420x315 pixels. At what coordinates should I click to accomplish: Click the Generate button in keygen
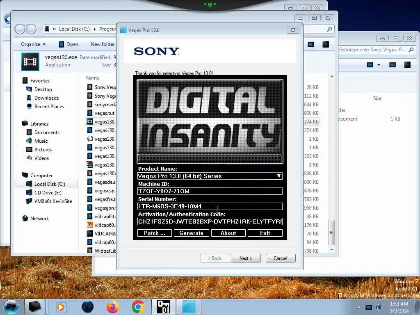pyautogui.click(x=191, y=233)
